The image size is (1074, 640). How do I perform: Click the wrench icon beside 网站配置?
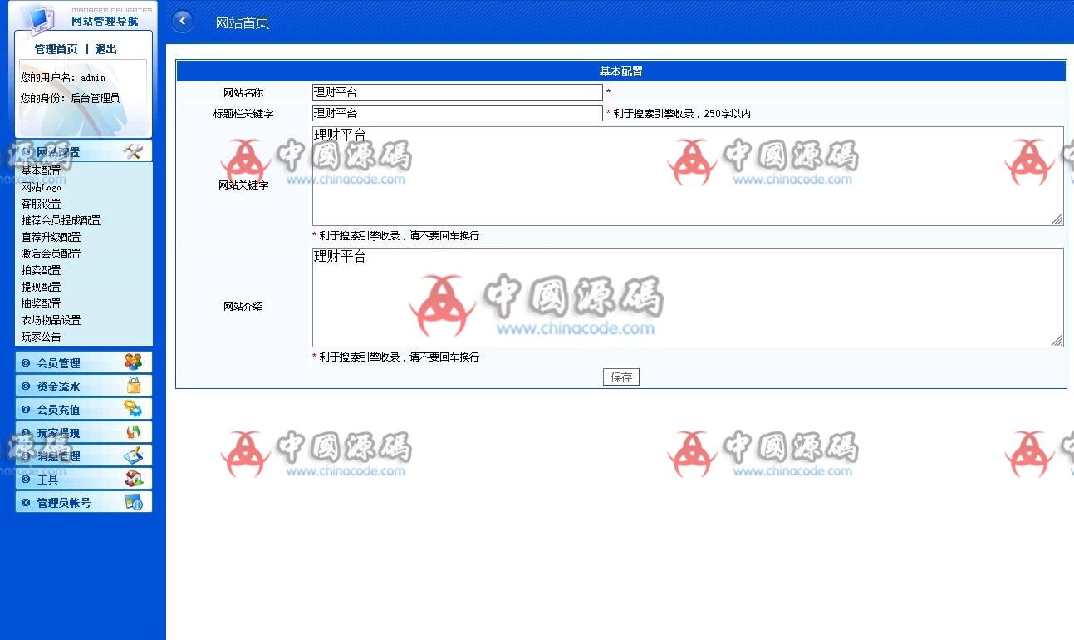click(x=133, y=151)
